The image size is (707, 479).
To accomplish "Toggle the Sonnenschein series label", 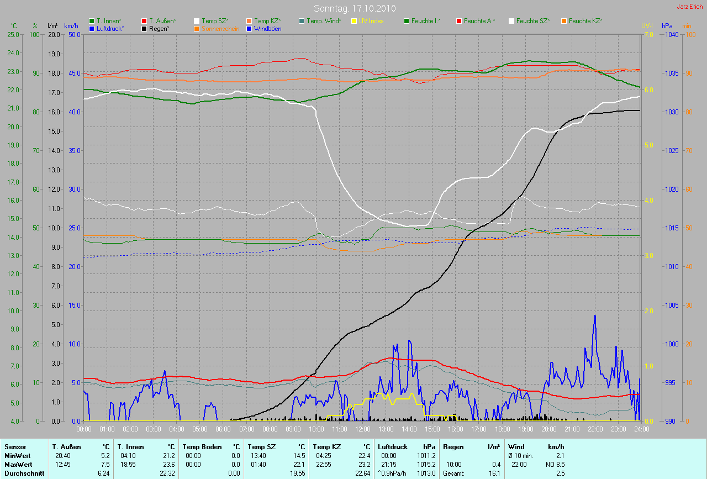I will [x=220, y=28].
